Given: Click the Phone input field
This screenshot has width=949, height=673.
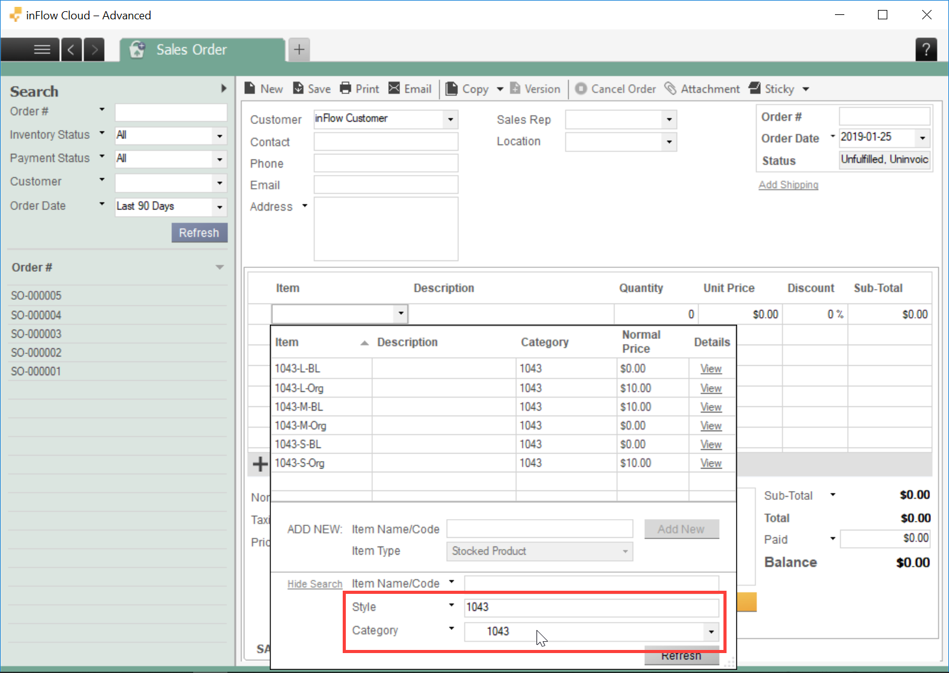Looking at the screenshot, I should click(x=386, y=163).
